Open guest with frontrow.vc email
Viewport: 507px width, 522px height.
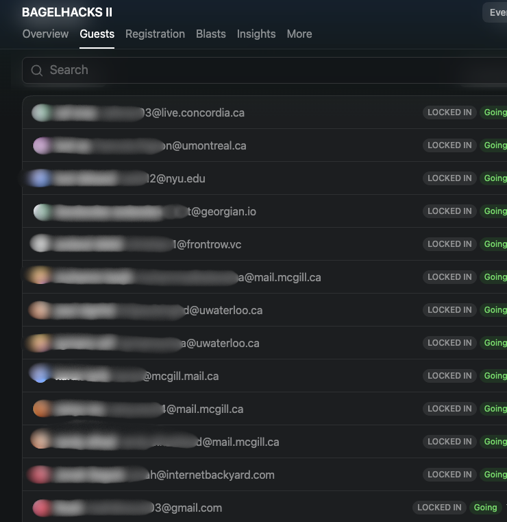click(264, 244)
